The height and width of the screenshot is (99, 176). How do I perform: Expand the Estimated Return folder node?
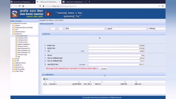tap(13, 32)
